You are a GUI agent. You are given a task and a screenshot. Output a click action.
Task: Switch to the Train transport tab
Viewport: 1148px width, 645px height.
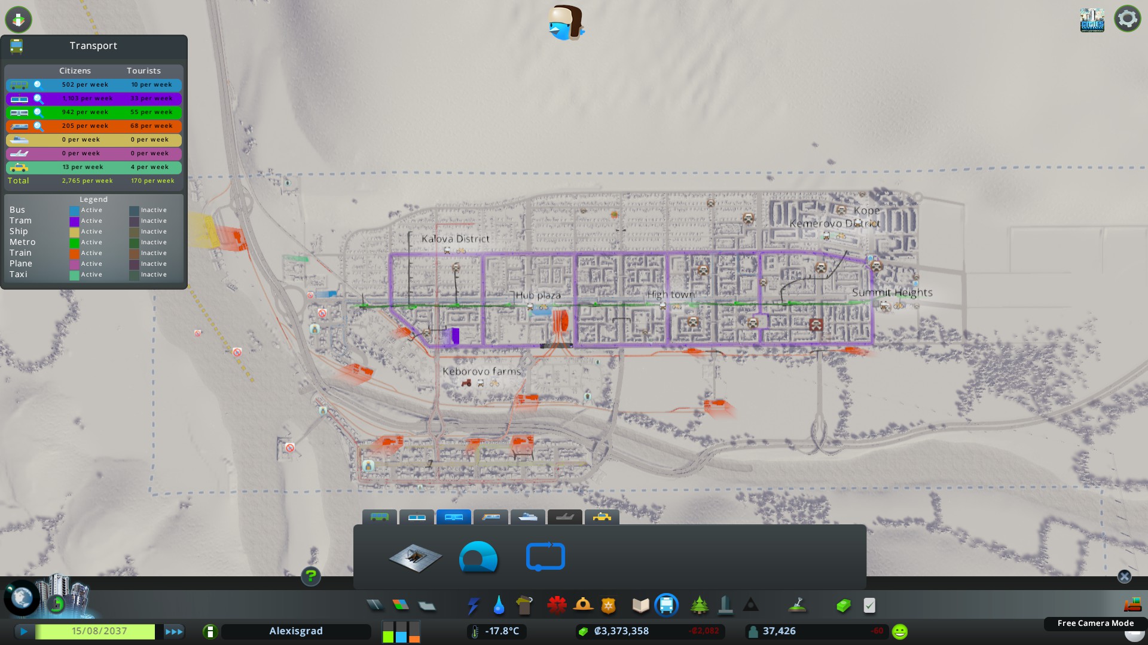[x=491, y=517]
